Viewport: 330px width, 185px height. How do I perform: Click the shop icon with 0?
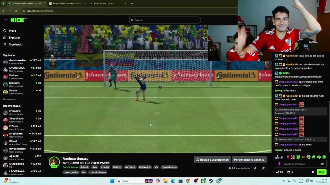click(290, 172)
